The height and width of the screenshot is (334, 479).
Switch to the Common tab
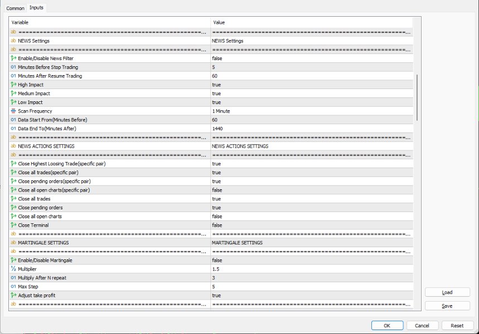tap(14, 8)
